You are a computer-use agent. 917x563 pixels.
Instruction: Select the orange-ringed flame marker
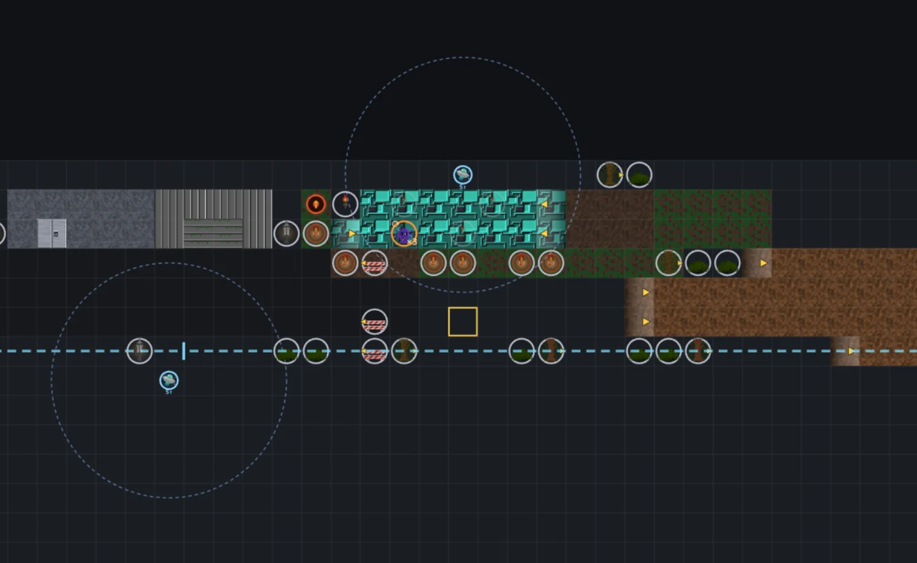316,204
